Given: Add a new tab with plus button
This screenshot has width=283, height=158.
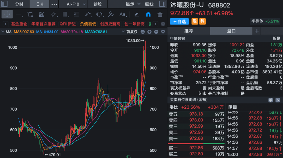Looking at the screenshot, I should pos(257,31).
